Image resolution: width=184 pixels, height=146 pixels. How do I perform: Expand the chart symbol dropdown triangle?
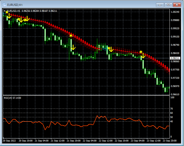click(4, 11)
